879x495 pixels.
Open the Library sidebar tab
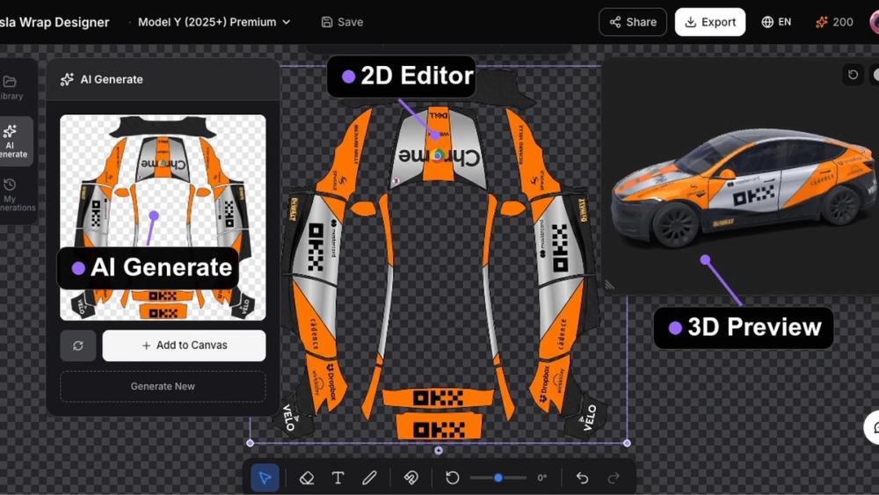[x=11, y=88]
